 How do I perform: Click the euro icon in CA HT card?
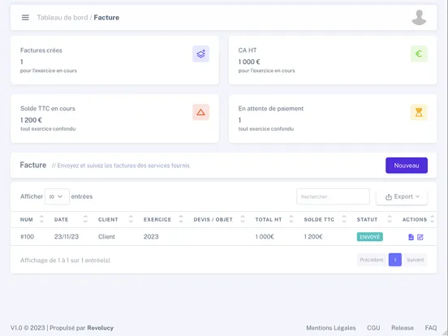(x=419, y=54)
